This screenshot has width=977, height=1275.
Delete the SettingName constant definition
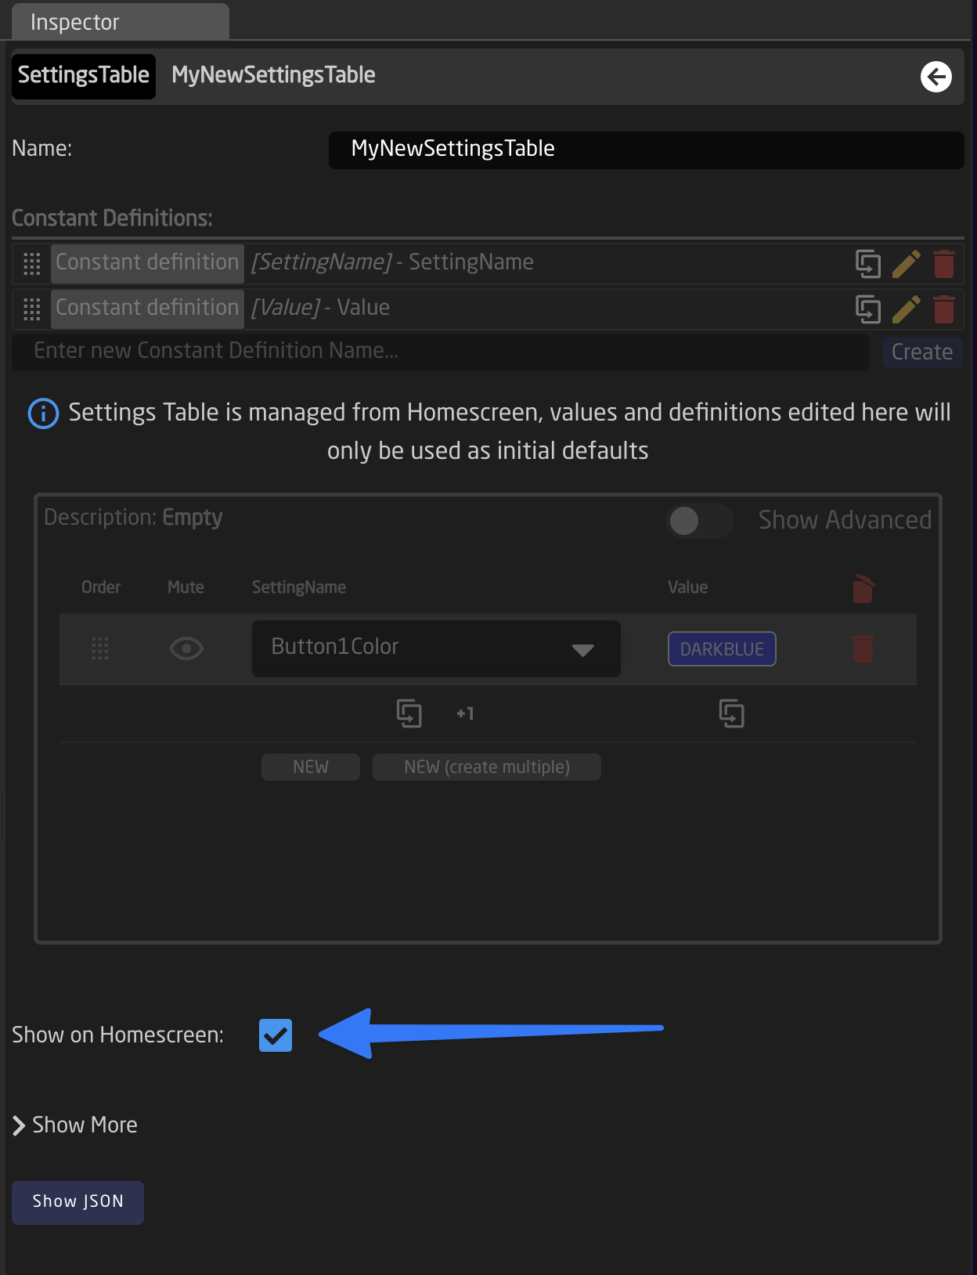tap(944, 264)
